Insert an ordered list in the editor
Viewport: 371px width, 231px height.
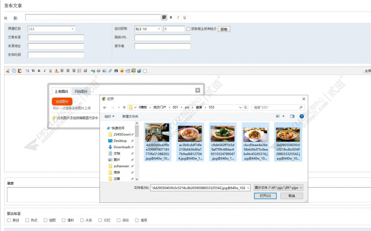click(x=79, y=71)
